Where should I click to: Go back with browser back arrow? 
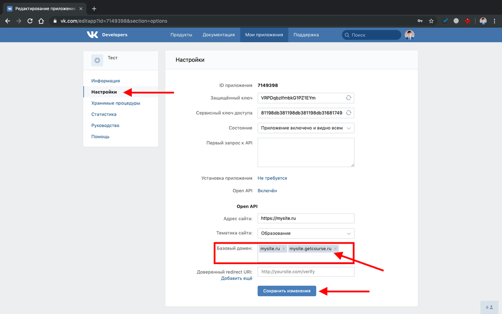pos(8,21)
